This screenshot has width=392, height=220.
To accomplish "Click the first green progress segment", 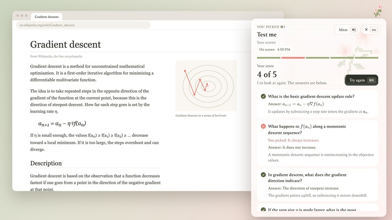I will click(268, 58).
